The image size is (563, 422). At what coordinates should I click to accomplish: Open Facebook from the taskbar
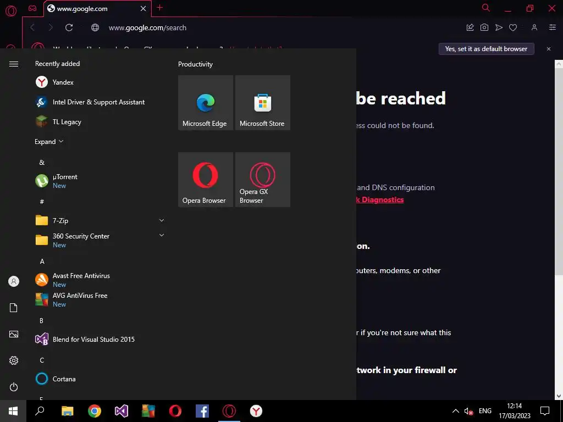(202, 411)
